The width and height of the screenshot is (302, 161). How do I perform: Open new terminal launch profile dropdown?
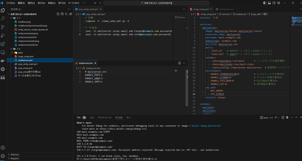279,117
